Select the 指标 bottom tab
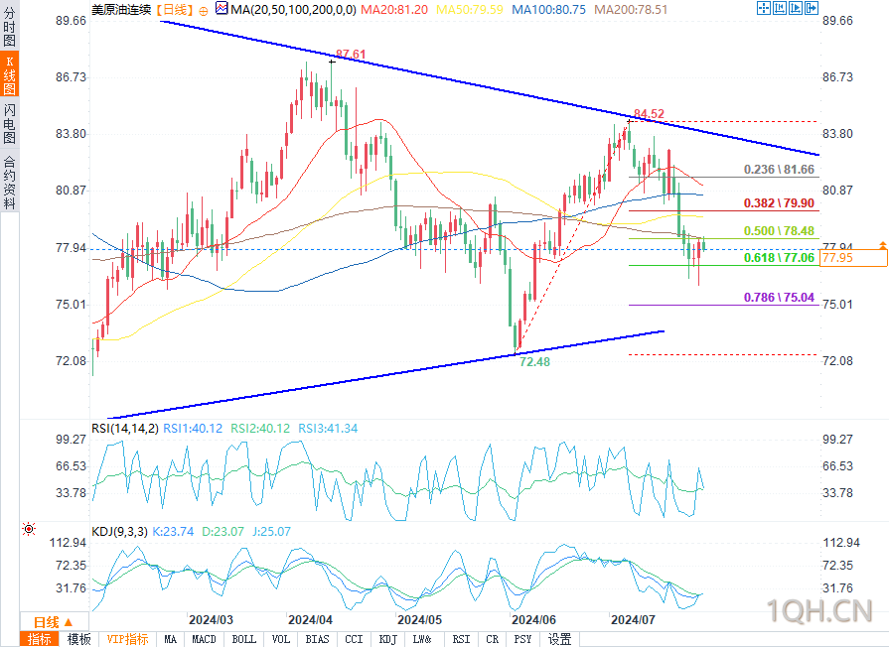 [x=39, y=639]
